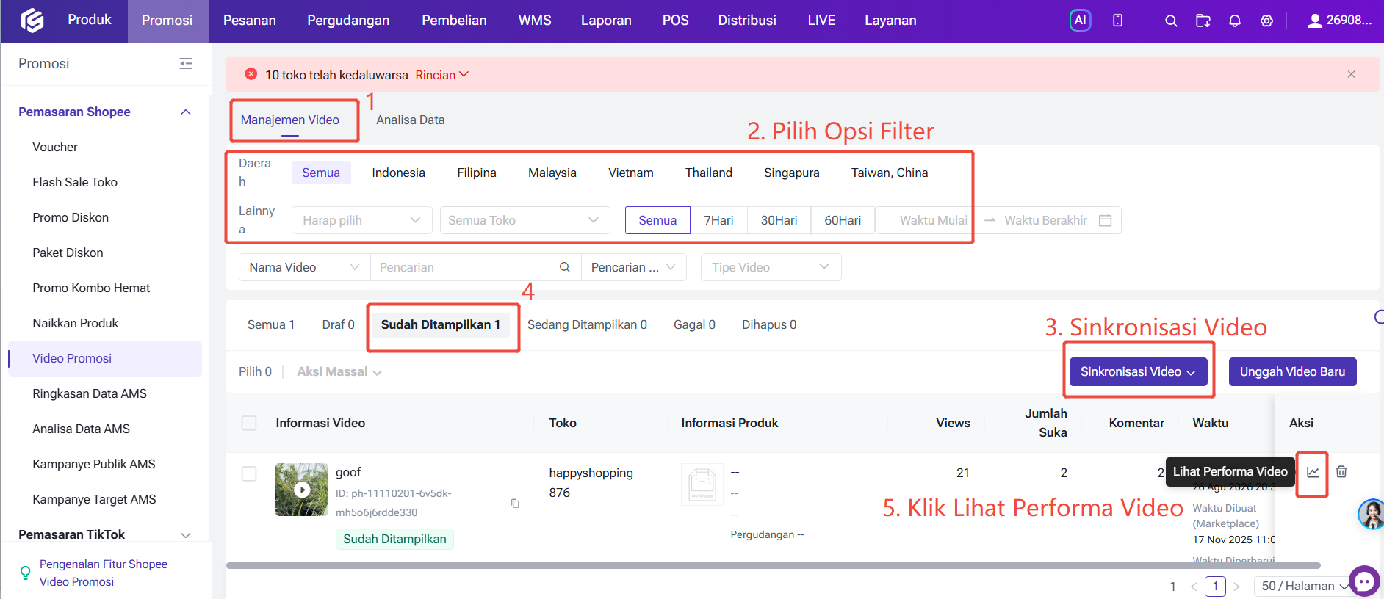Open the Tipe Video dropdown

pos(771,267)
